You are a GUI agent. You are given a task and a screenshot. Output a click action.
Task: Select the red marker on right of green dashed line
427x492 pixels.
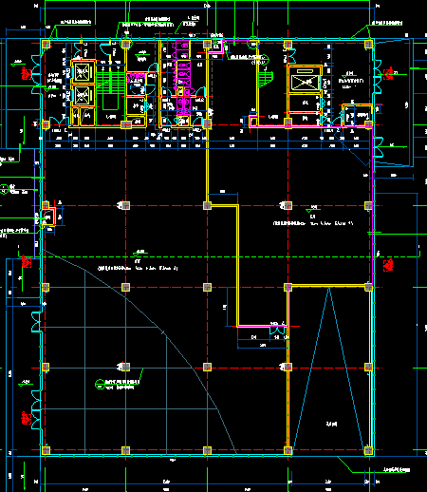click(388, 265)
